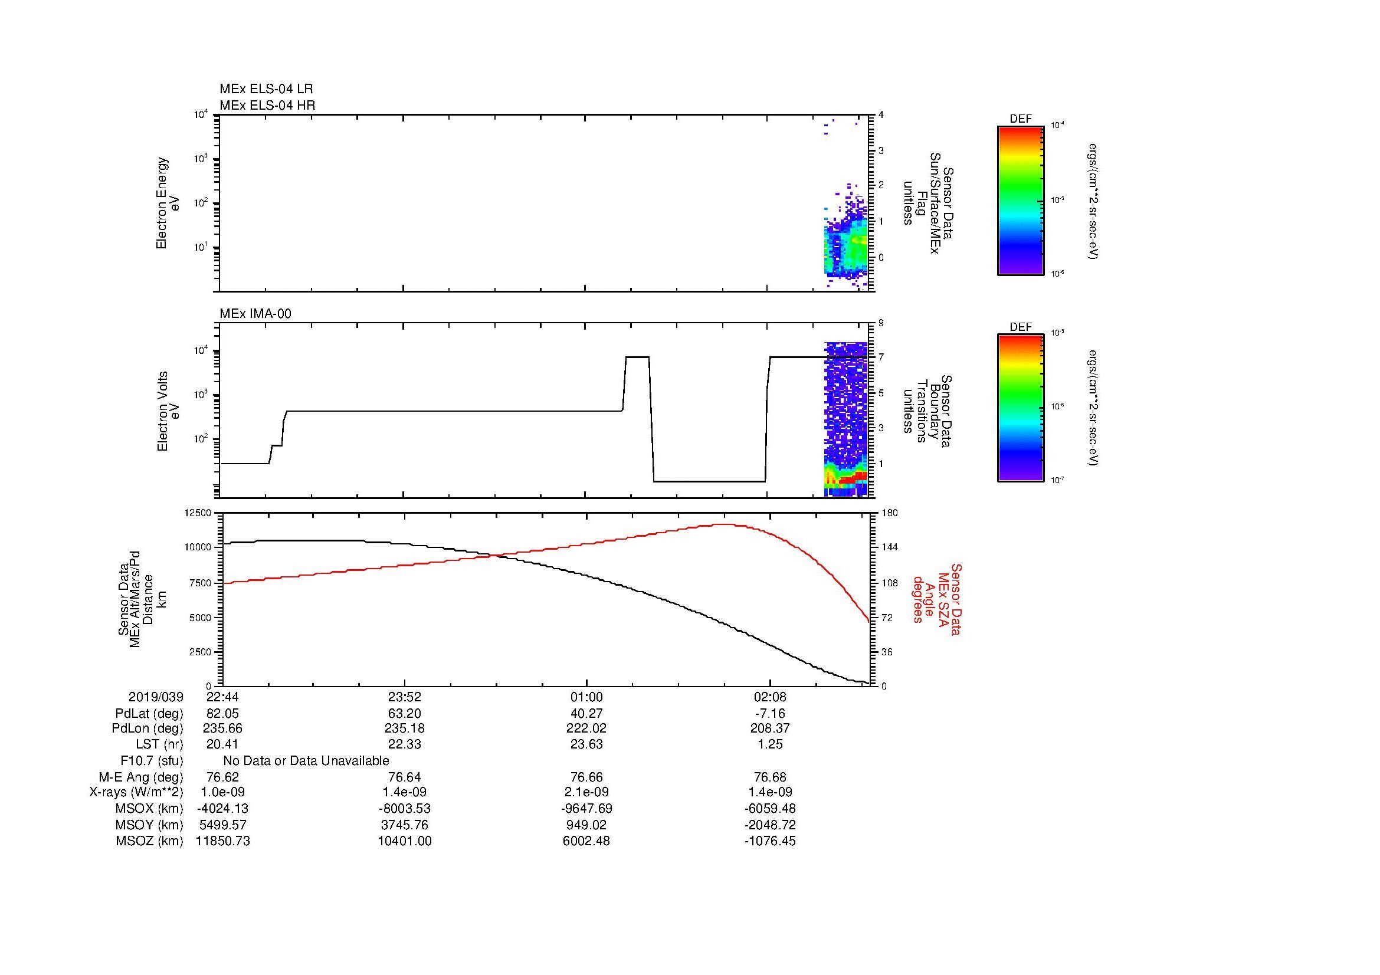Screen dimensions: 1380x975
Task: Click the SZA axis tick '144'
Action: click(x=889, y=547)
